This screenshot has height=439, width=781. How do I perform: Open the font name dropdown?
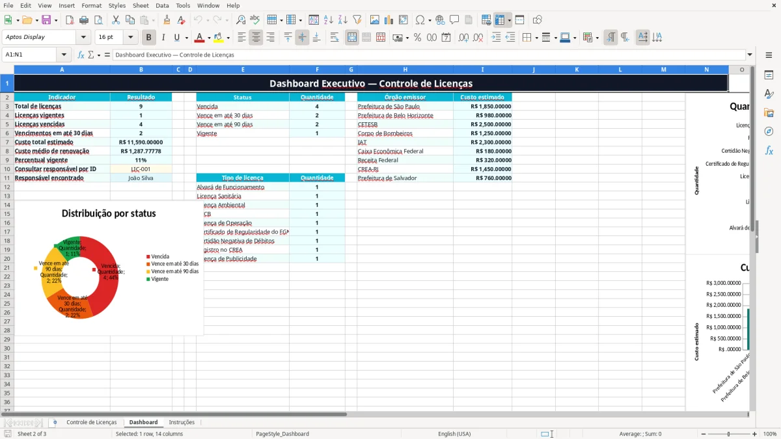[x=83, y=38]
